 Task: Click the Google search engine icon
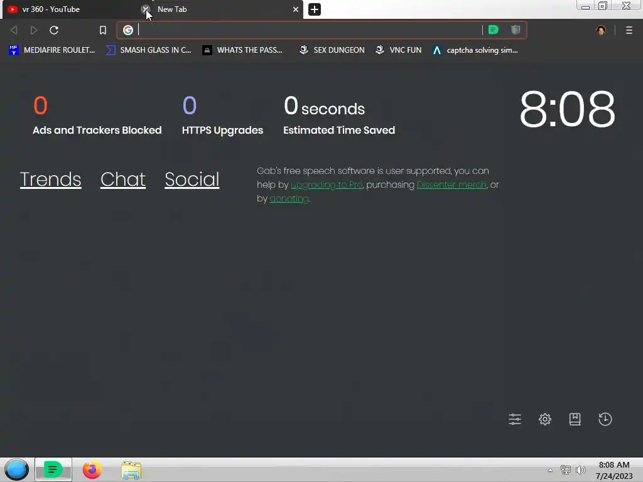point(128,30)
